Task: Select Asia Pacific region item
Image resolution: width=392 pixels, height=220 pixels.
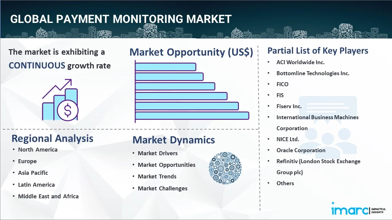Action: (33, 173)
